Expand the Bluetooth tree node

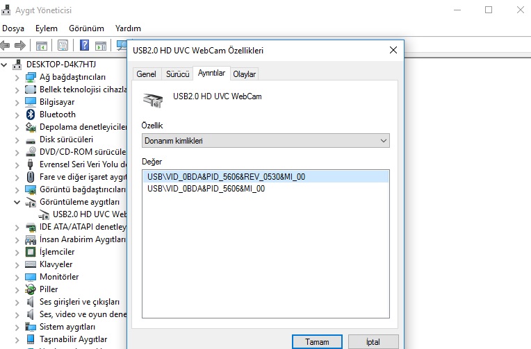click(17, 114)
